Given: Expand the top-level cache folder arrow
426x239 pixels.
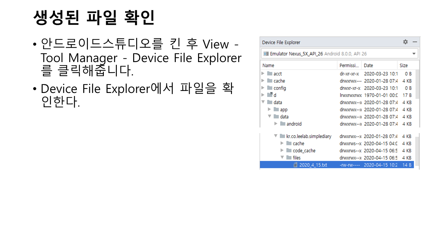Looking at the screenshot, I should click(263, 81).
